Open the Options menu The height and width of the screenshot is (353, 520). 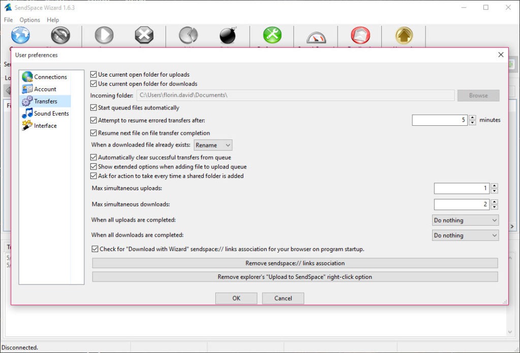pyautogui.click(x=29, y=20)
